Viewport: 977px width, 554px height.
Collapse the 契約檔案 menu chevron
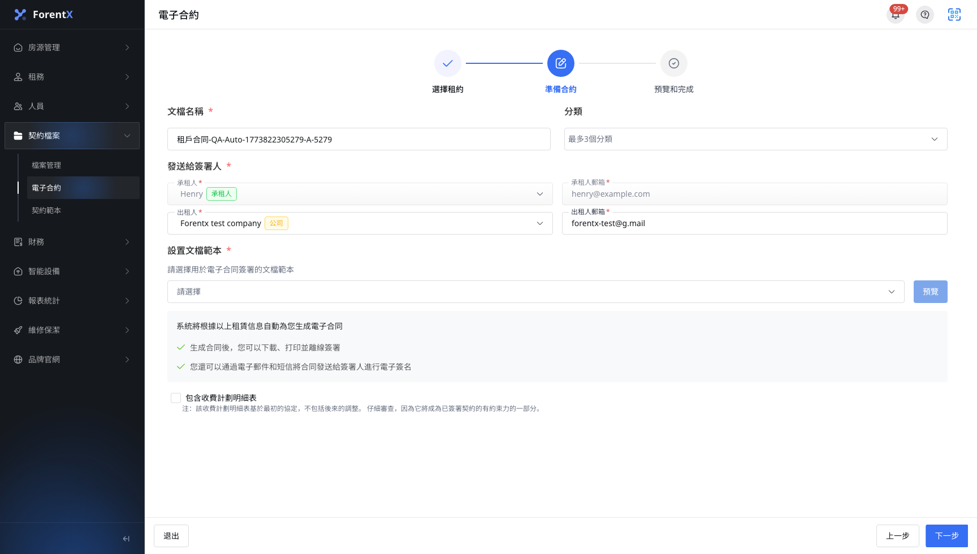(127, 136)
